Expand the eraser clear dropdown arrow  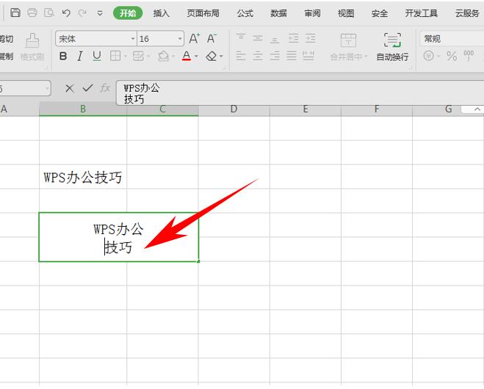(x=221, y=57)
